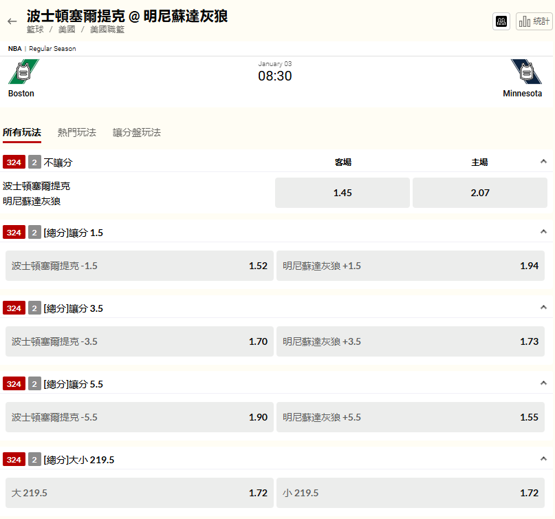Bet on 波士頓塞爾提克 -1.5 at 1.52
This screenshot has width=555, height=519.
coord(140,266)
